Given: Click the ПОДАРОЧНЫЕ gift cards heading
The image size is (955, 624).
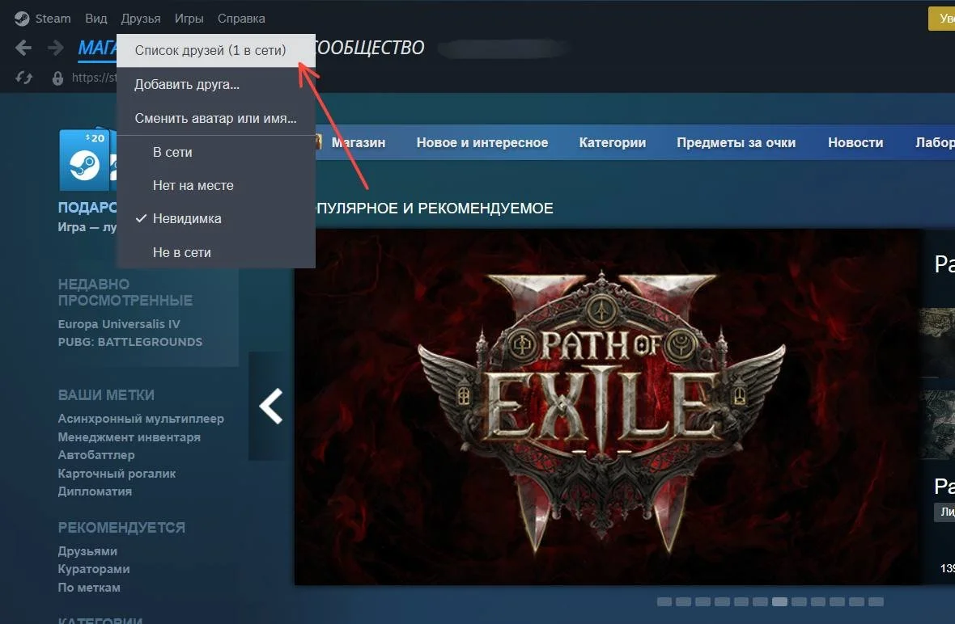Looking at the screenshot, I should click(x=87, y=208).
